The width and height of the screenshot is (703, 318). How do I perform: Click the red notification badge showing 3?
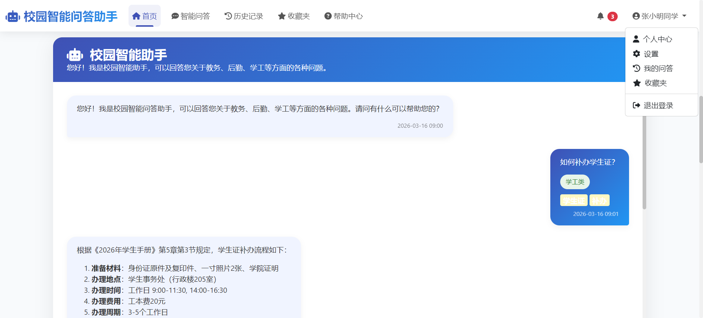(613, 16)
